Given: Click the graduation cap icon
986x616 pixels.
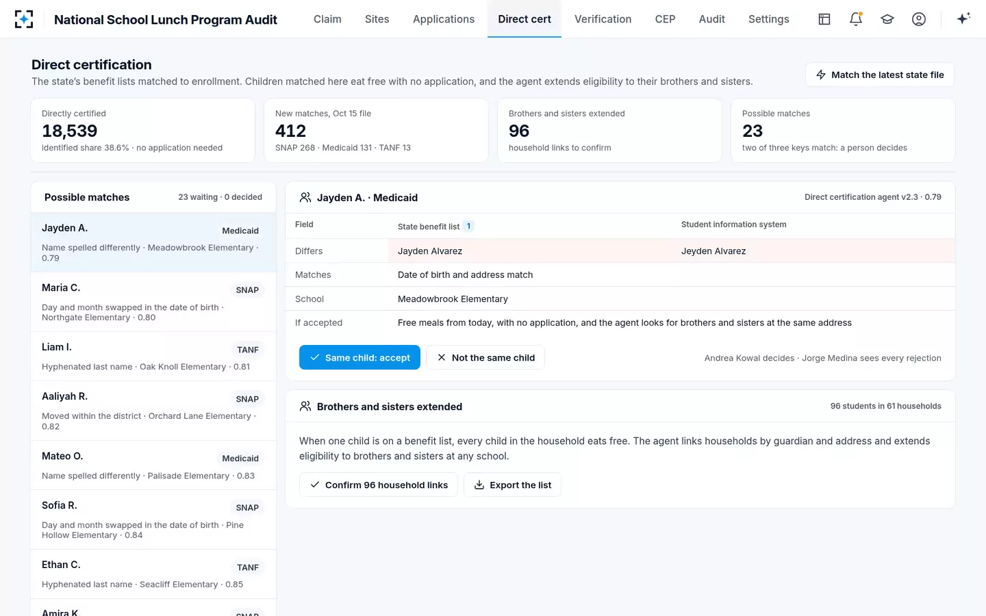Looking at the screenshot, I should coord(887,19).
